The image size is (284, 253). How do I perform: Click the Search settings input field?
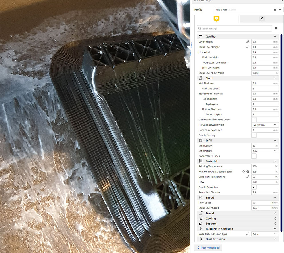[234, 29]
